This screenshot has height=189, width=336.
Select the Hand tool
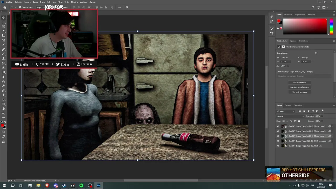pos(3,108)
